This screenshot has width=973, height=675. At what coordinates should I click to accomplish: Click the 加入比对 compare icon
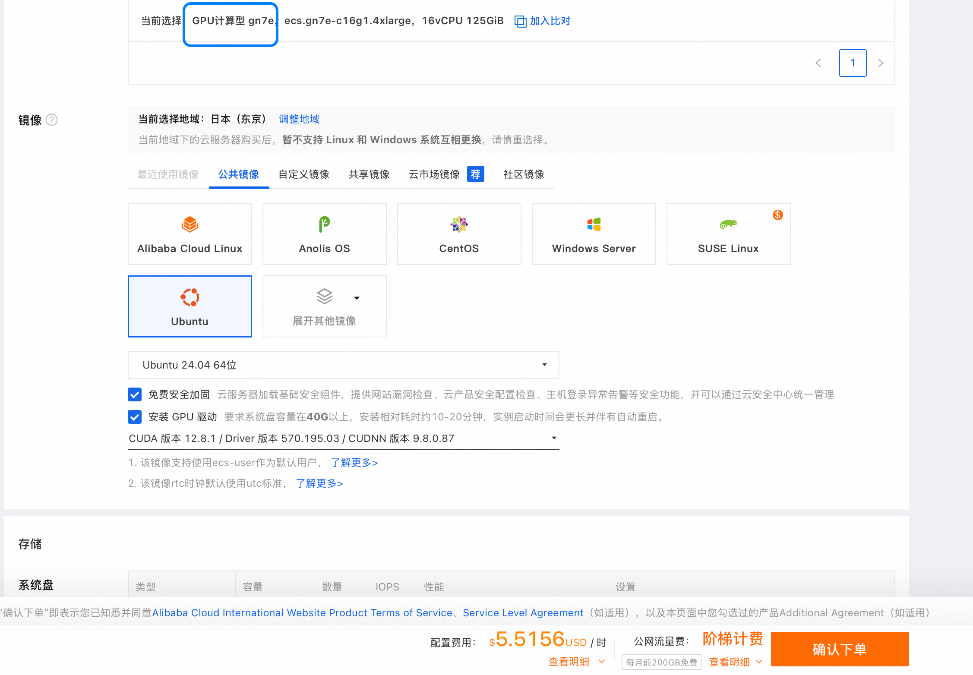(x=520, y=21)
